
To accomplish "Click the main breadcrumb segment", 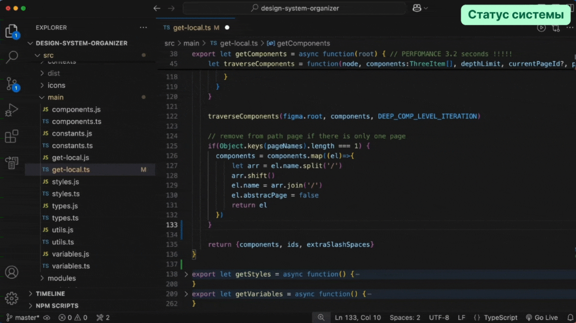I will click(191, 43).
